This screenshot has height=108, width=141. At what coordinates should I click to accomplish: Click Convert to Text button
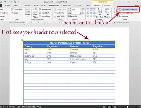[x=126, y=13]
